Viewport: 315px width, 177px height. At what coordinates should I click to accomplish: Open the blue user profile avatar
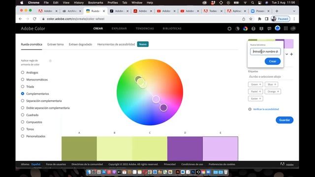point(278,29)
